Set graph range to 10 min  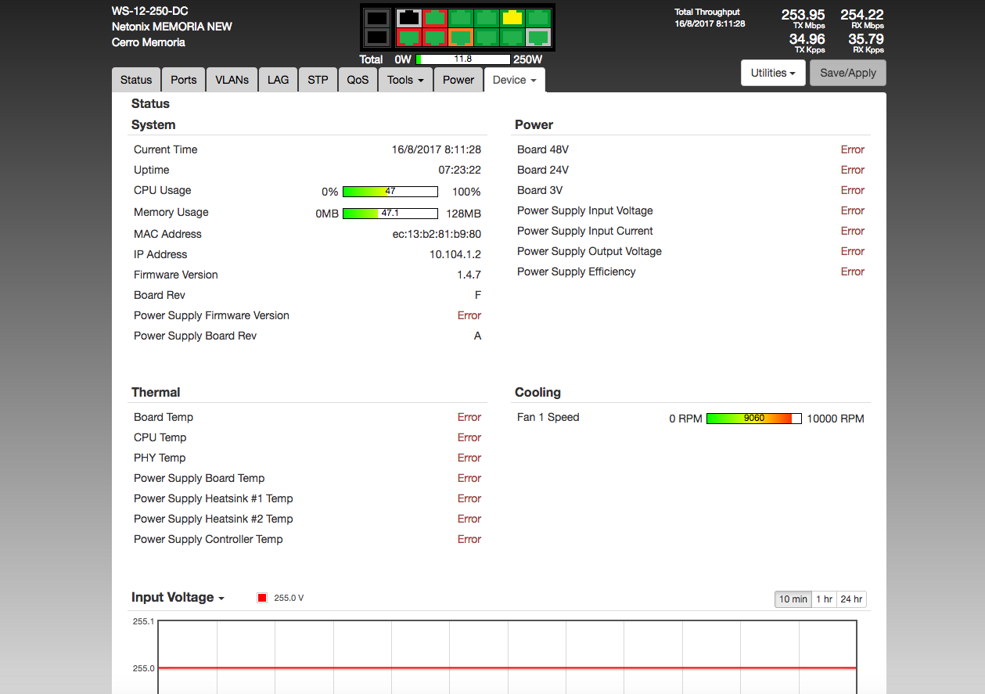pos(793,599)
